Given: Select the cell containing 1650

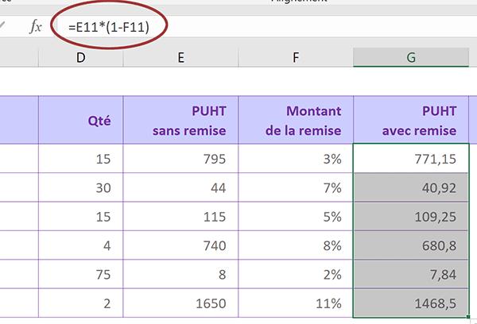Looking at the screenshot, I should click(180, 303).
